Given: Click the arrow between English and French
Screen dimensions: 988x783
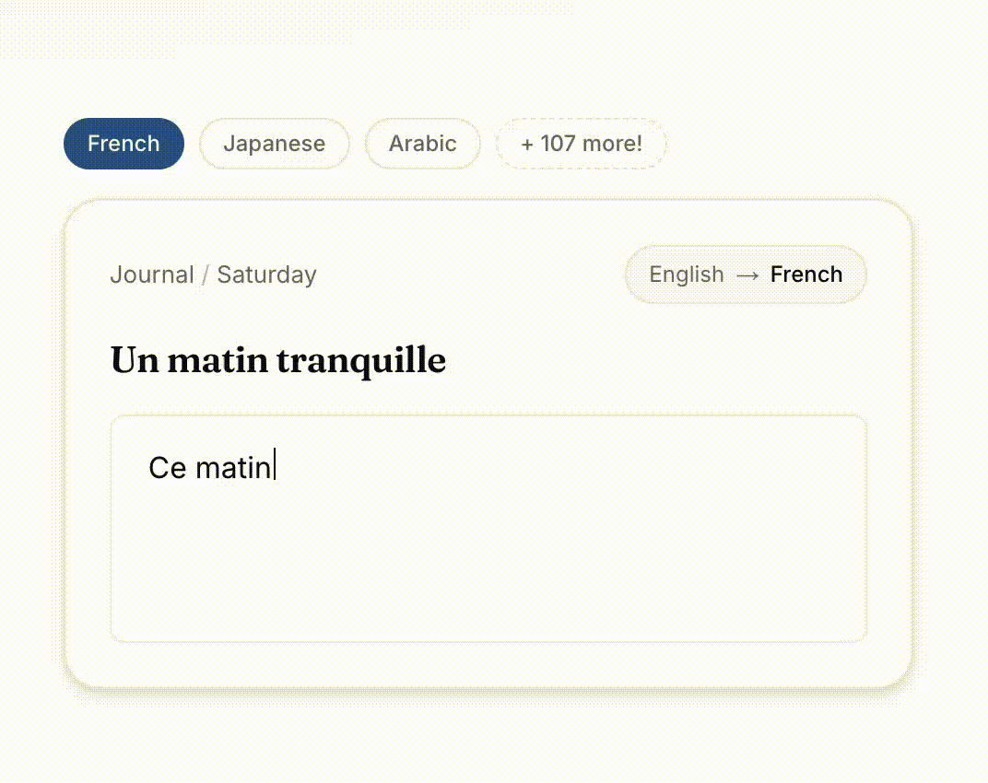Looking at the screenshot, I should (747, 275).
